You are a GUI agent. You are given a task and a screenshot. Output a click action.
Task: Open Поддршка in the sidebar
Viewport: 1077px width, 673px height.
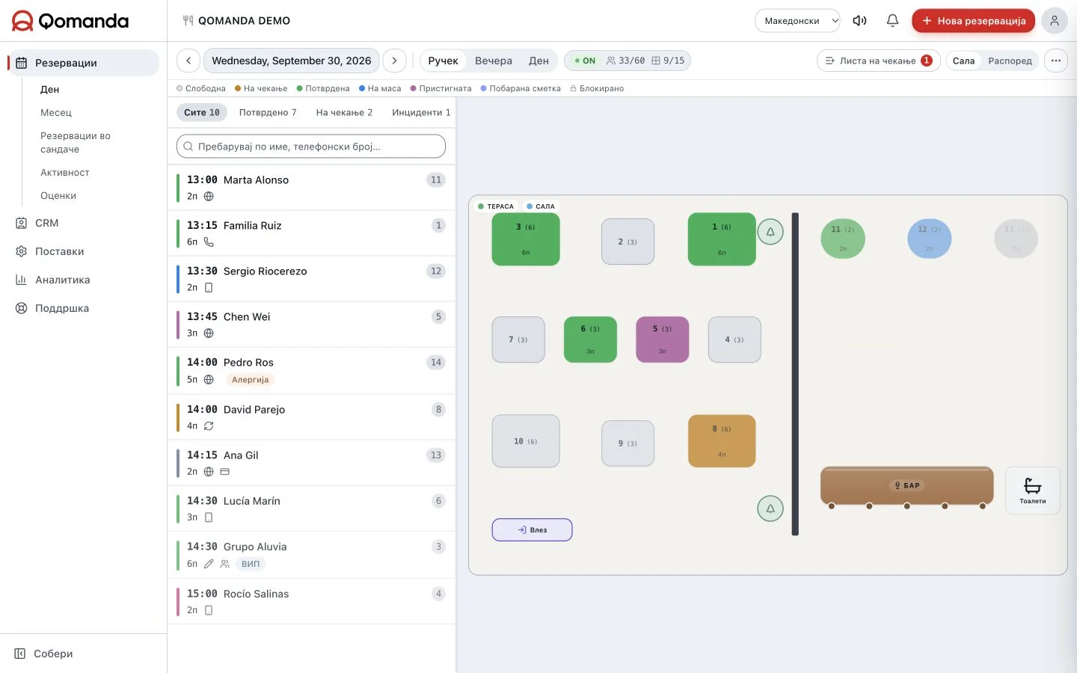click(61, 308)
